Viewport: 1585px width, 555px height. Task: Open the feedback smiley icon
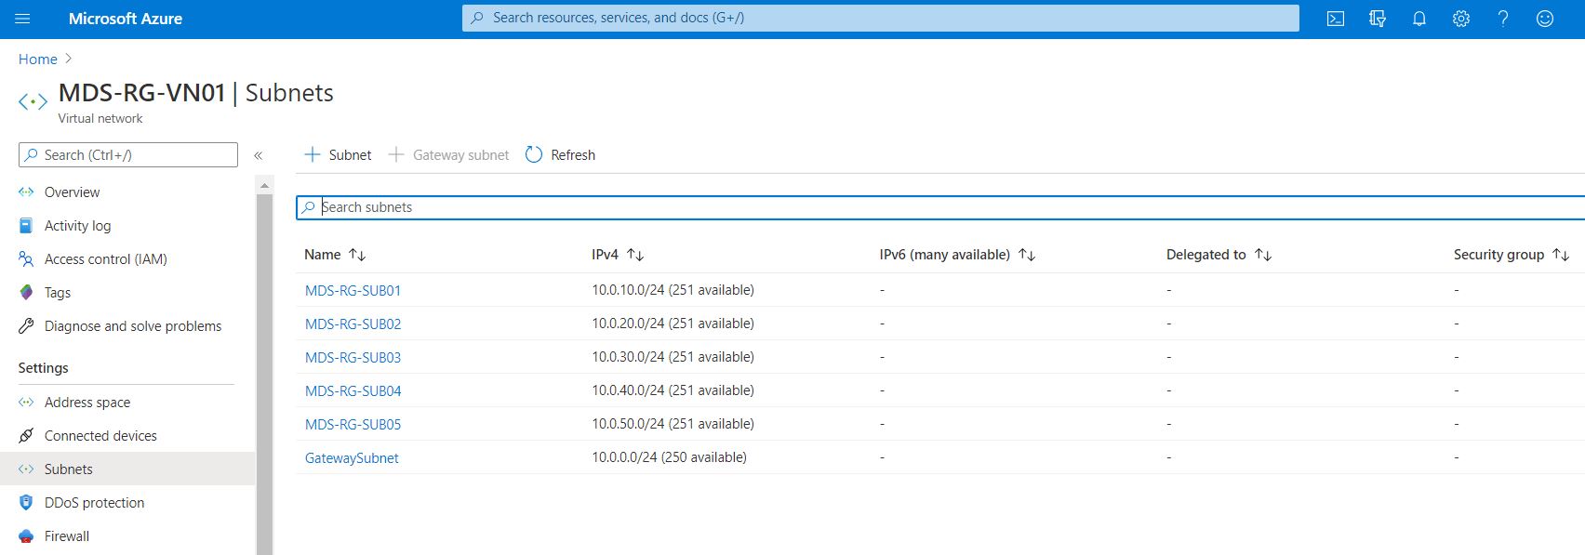click(1545, 19)
